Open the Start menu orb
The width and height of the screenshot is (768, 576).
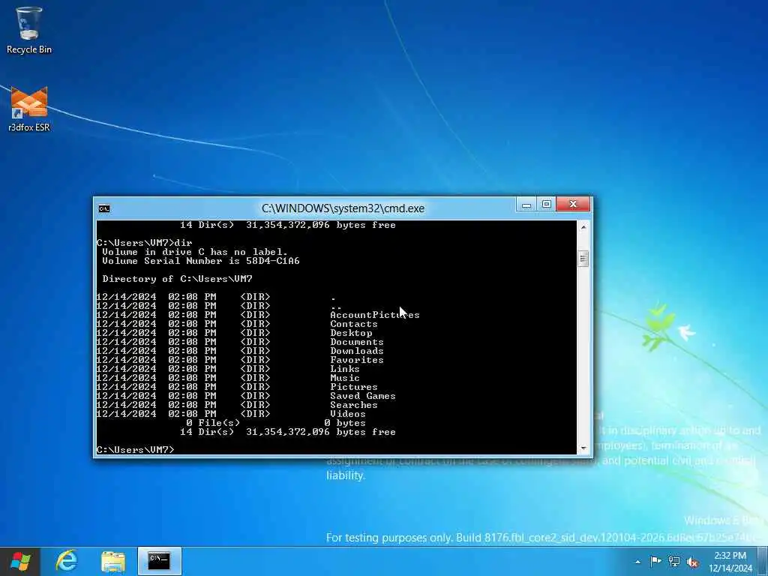(19, 561)
